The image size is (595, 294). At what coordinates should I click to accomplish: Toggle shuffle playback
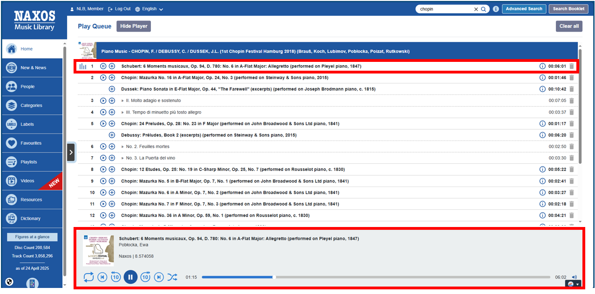[x=172, y=277]
